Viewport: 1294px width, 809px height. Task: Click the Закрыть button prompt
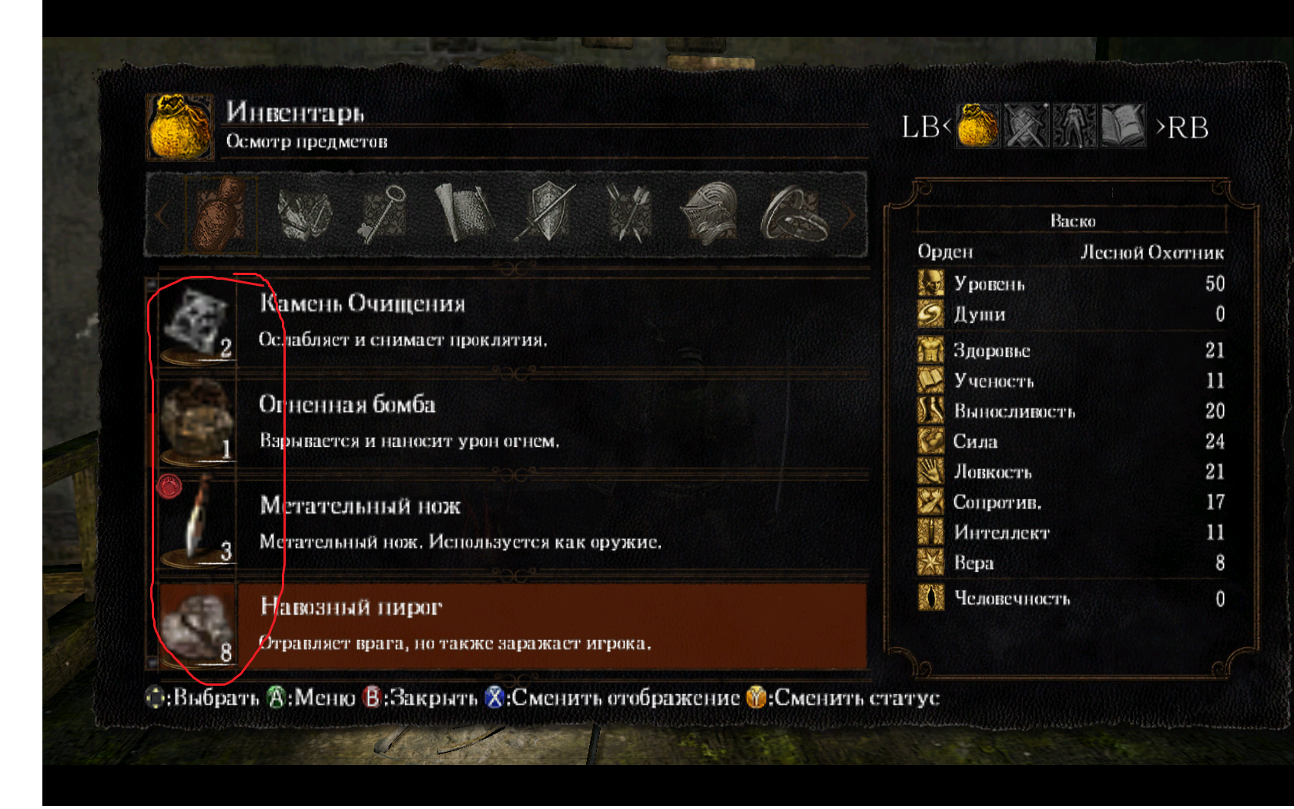[421, 698]
